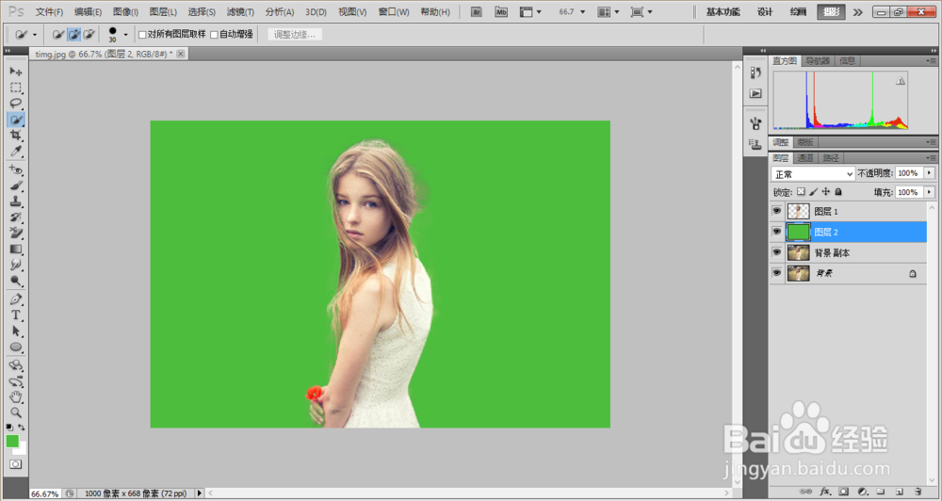Screen dimensions: 942x501
Task: Swap foreground and background colors
Action: [22, 428]
